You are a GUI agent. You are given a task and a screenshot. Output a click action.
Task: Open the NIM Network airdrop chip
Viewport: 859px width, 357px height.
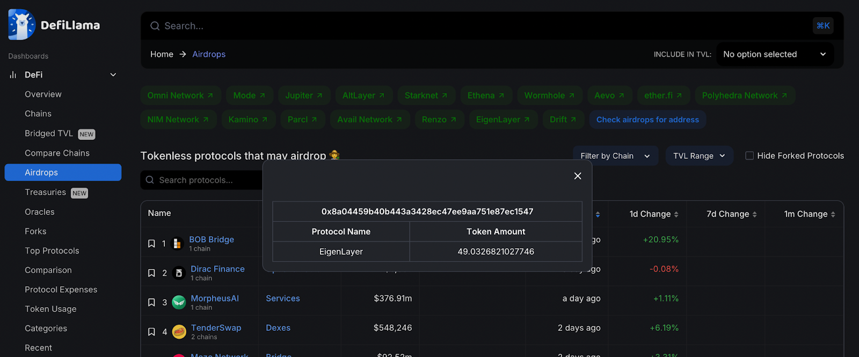[178, 120]
